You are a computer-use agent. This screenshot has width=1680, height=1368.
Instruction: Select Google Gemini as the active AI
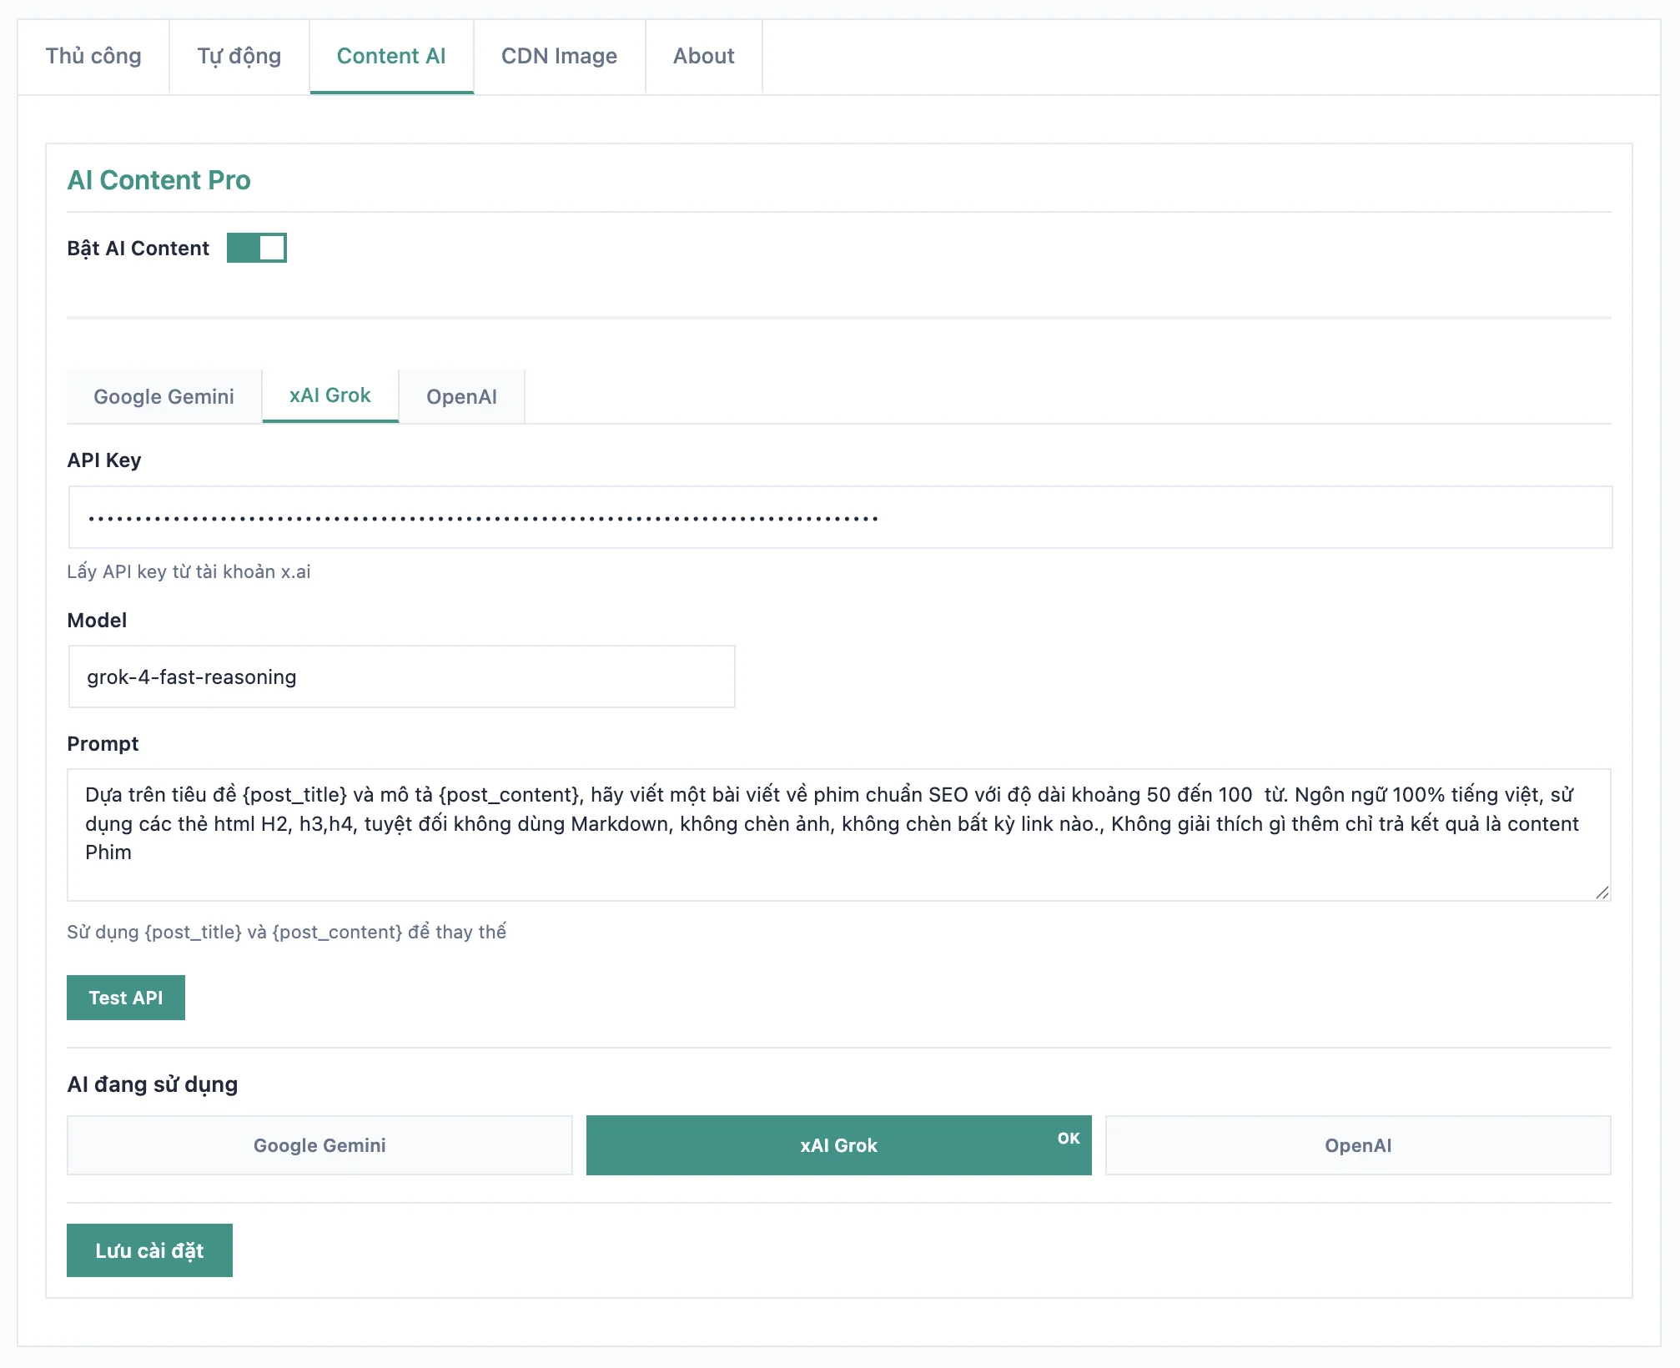pyautogui.click(x=319, y=1145)
